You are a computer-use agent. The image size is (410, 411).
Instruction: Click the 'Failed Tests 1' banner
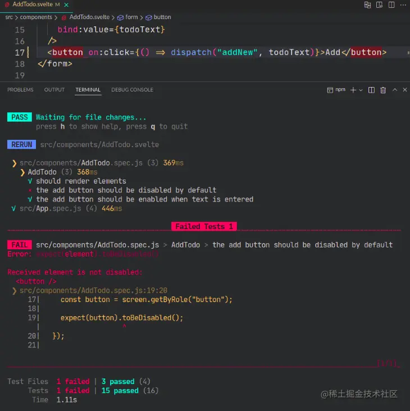[x=204, y=226]
